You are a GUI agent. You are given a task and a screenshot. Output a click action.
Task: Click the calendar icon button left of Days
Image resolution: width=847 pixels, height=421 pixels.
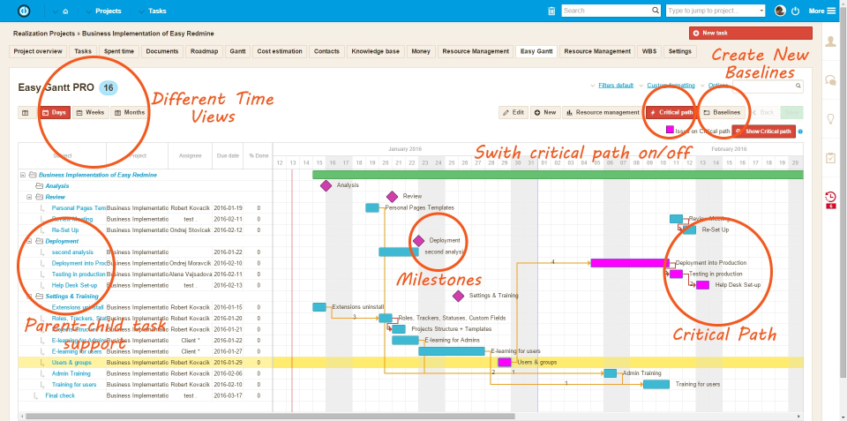tap(25, 112)
